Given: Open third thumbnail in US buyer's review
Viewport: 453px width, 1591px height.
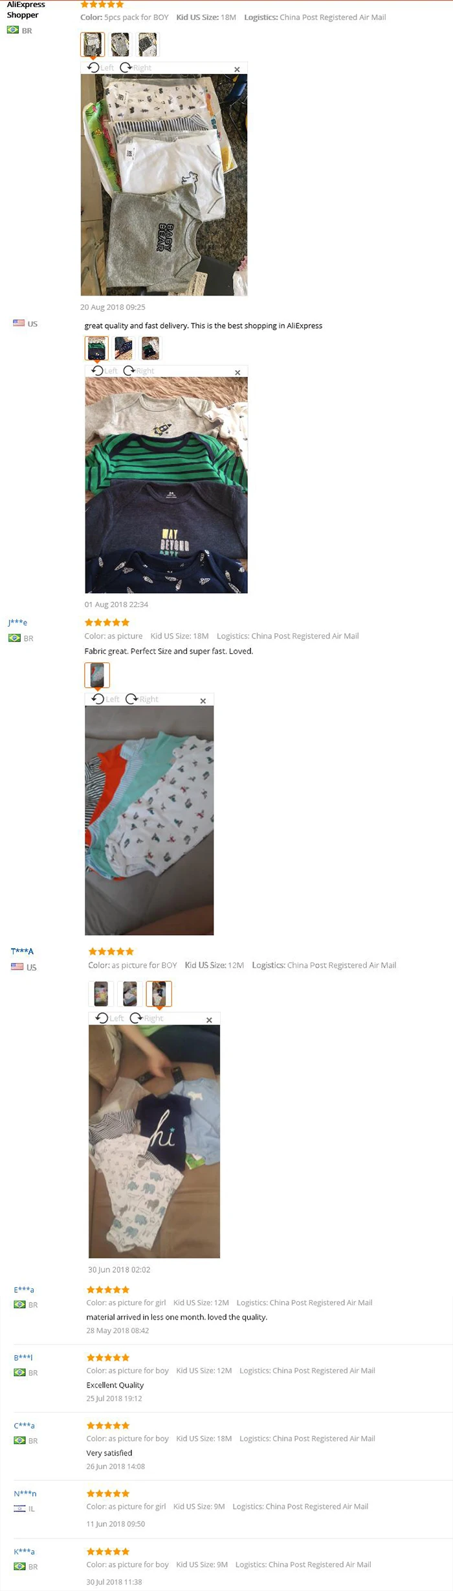Looking at the screenshot, I should 150,348.
